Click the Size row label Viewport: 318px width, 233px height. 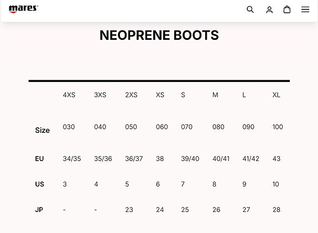coord(43,130)
